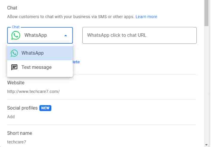Click Add under Social profiles
Image resolution: width=211 pixels, height=147 pixels.
point(11,117)
